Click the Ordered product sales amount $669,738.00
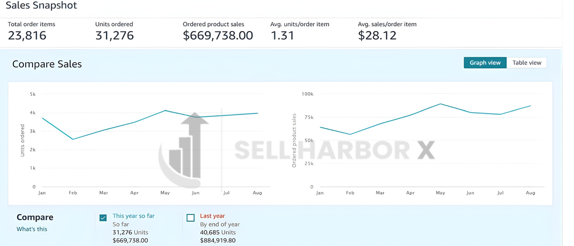The image size is (574, 246). click(218, 36)
